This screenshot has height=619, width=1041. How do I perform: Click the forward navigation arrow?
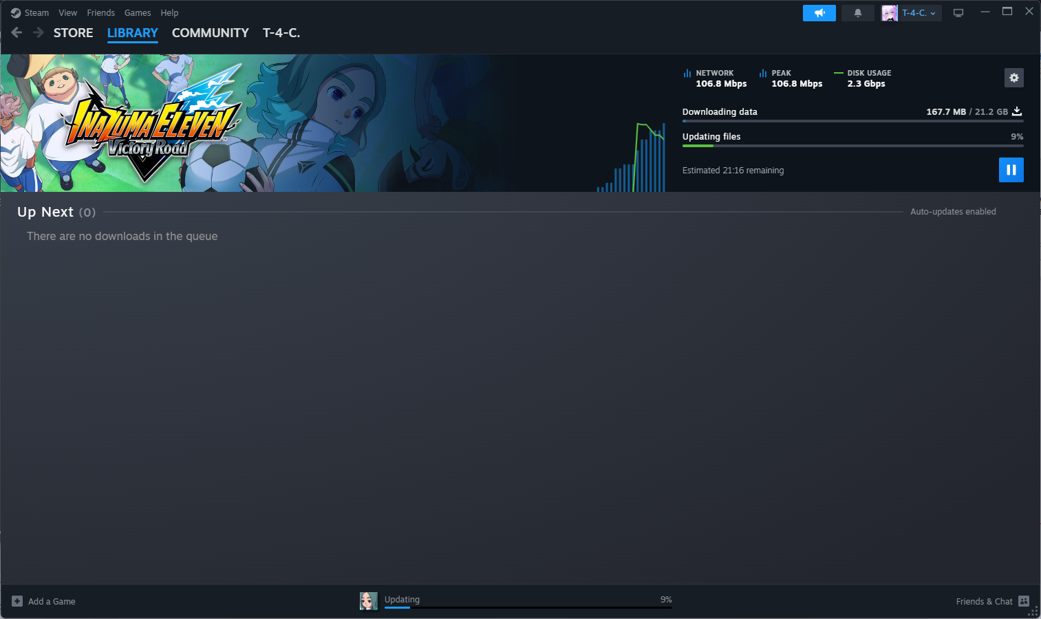39,32
